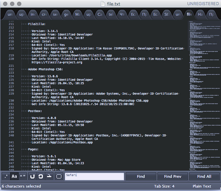Click the UNREGISTERED label in title bar
Screen dimensions: 221x191
[x=203, y=4]
